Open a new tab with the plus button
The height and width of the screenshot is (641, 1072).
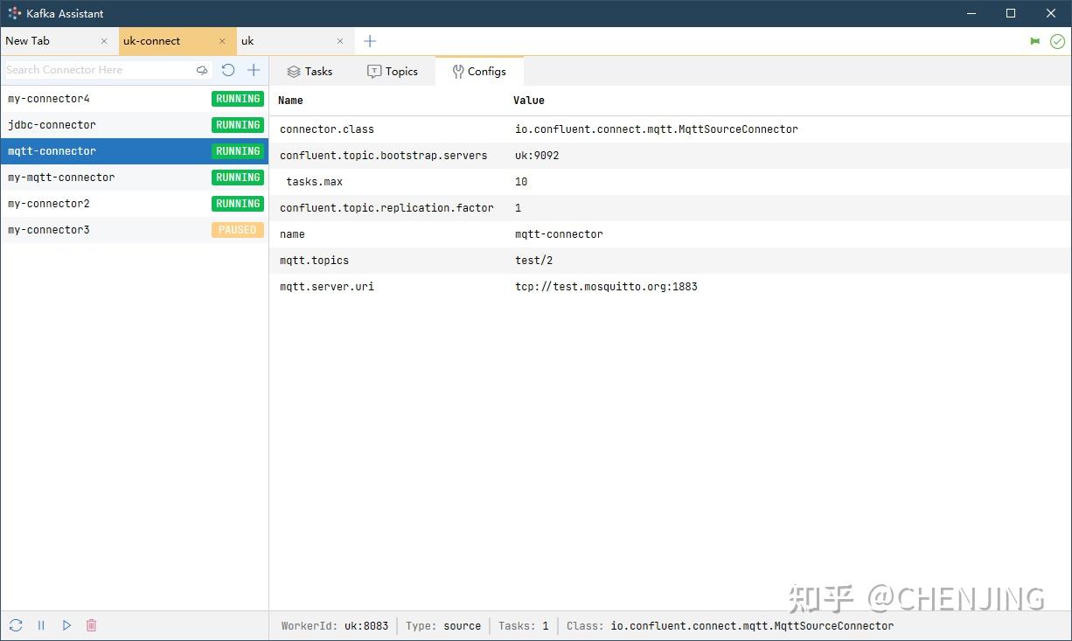(368, 40)
